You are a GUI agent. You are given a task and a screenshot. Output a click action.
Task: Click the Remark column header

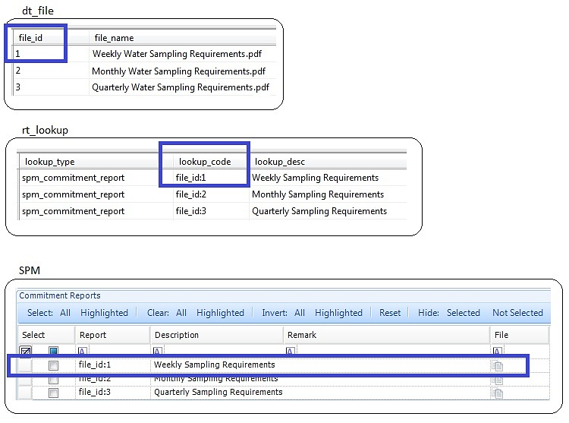(386, 335)
